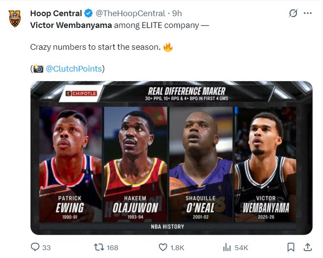Click the Hoop Central profile avatar
The width and height of the screenshot is (323, 258).
click(x=15, y=19)
